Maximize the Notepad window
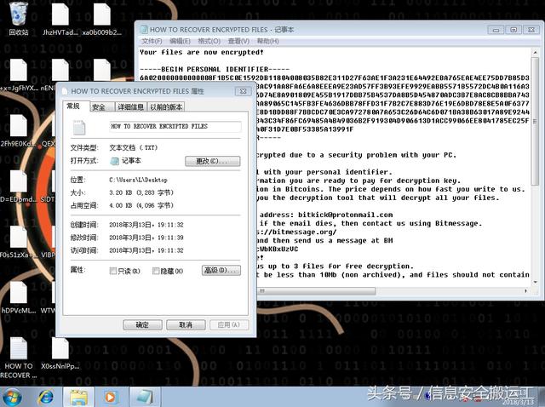This screenshot has width=545, height=407. click(513, 30)
